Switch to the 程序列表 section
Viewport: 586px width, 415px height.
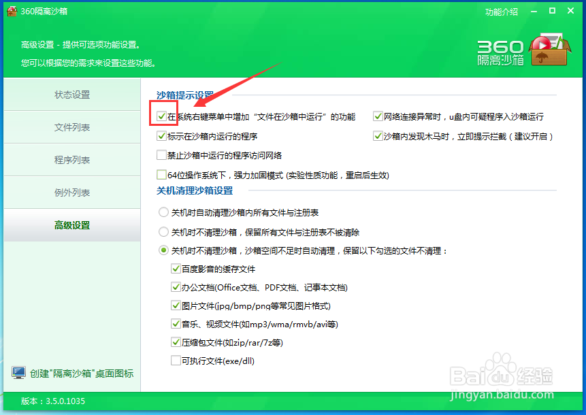point(71,160)
